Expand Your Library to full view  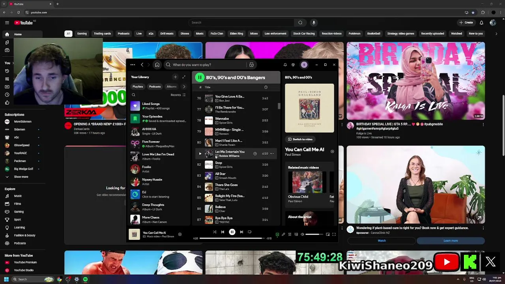pyautogui.click(x=183, y=77)
